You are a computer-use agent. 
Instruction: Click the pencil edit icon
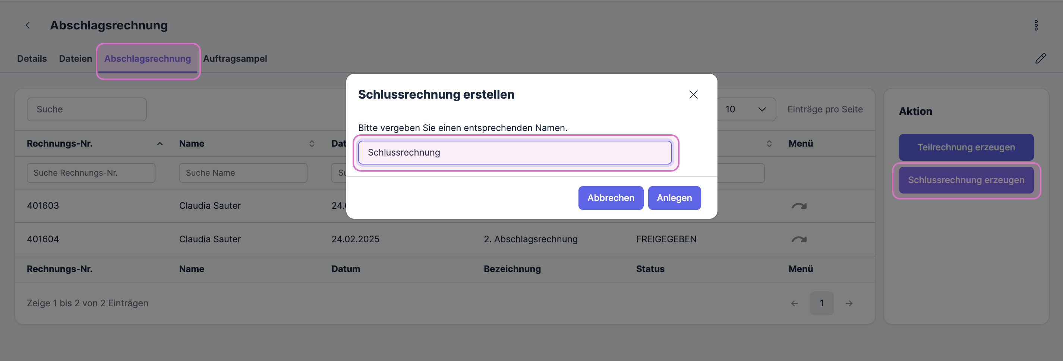[x=1040, y=58]
